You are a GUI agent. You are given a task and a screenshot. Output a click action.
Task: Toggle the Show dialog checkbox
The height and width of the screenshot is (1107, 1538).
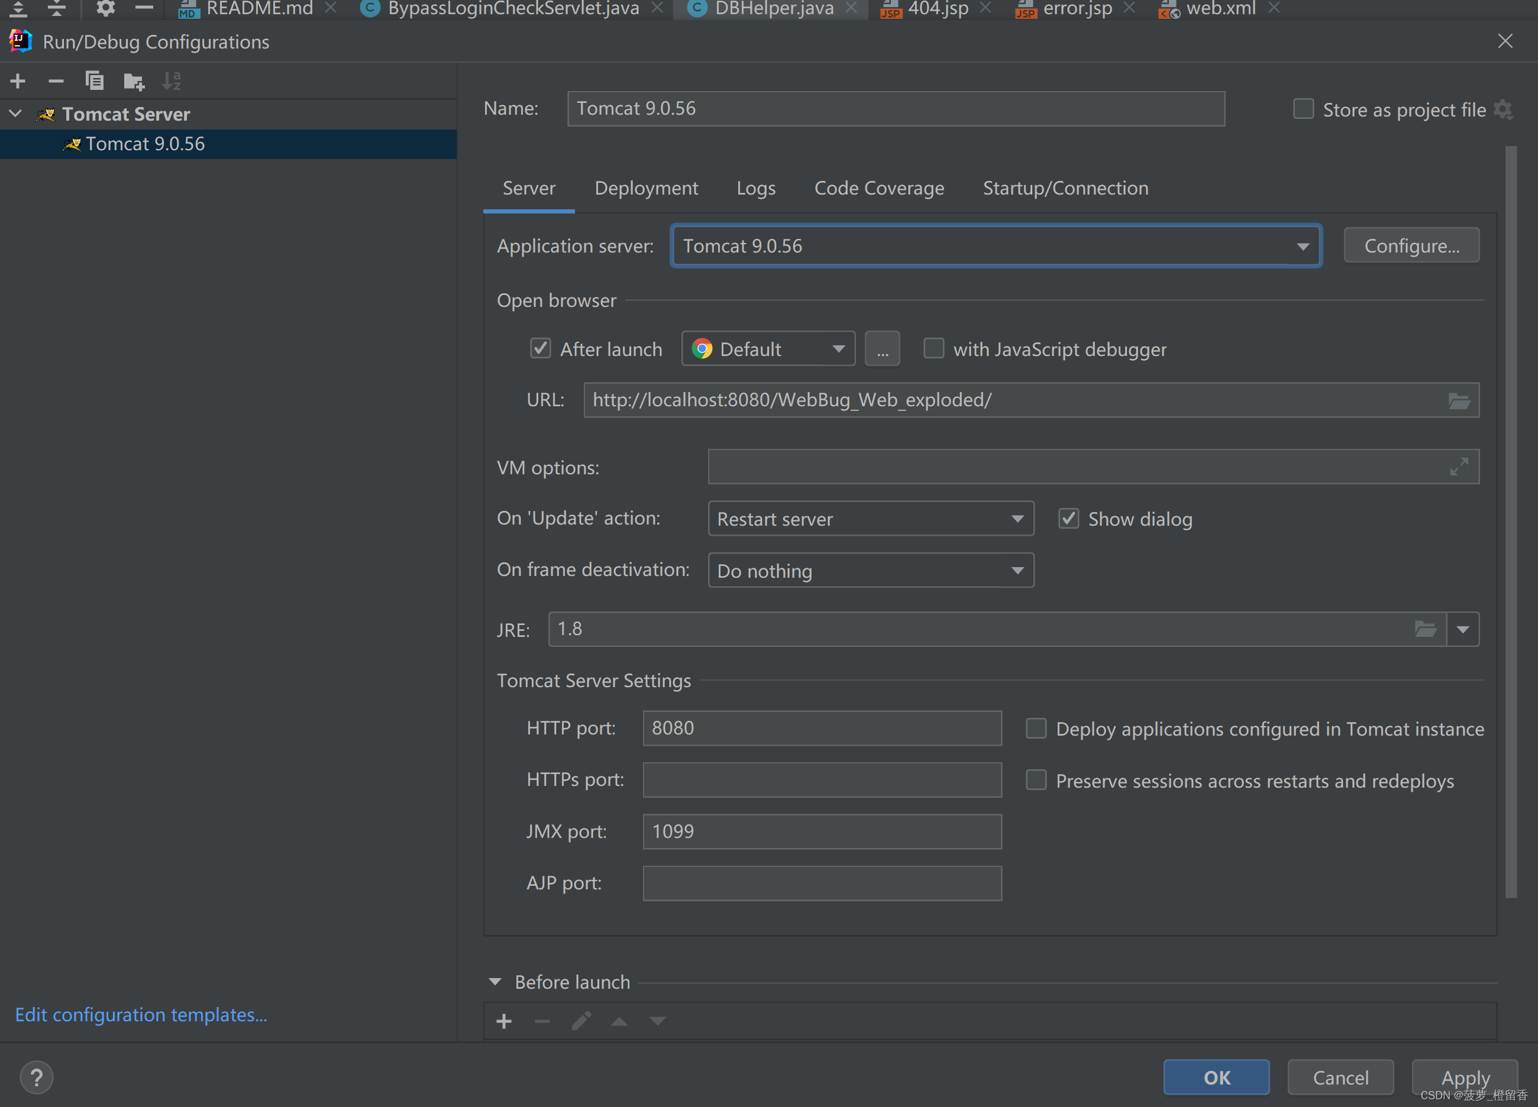pyautogui.click(x=1069, y=519)
